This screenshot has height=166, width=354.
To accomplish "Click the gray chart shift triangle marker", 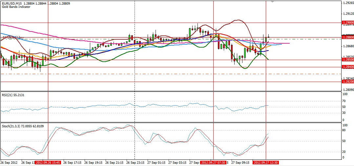I will click(x=272, y=1).
